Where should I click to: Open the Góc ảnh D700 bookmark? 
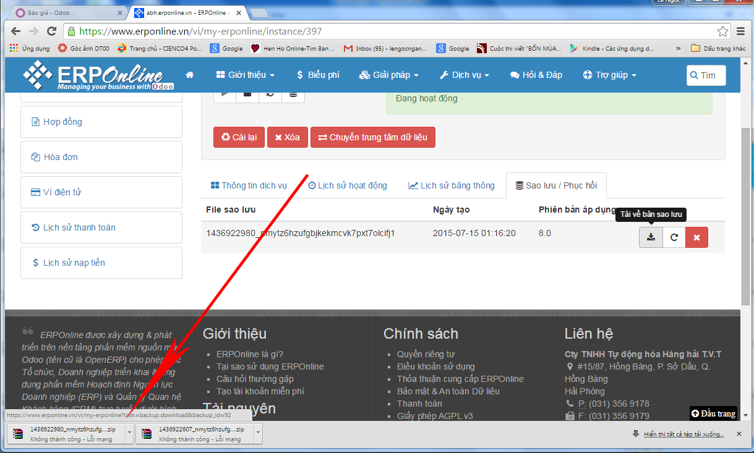(84, 48)
